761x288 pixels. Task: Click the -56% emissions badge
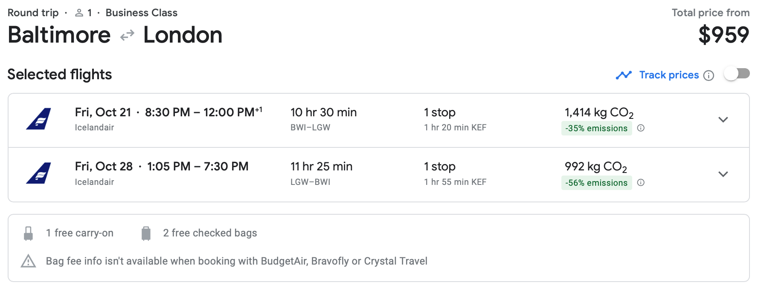(x=596, y=183)
